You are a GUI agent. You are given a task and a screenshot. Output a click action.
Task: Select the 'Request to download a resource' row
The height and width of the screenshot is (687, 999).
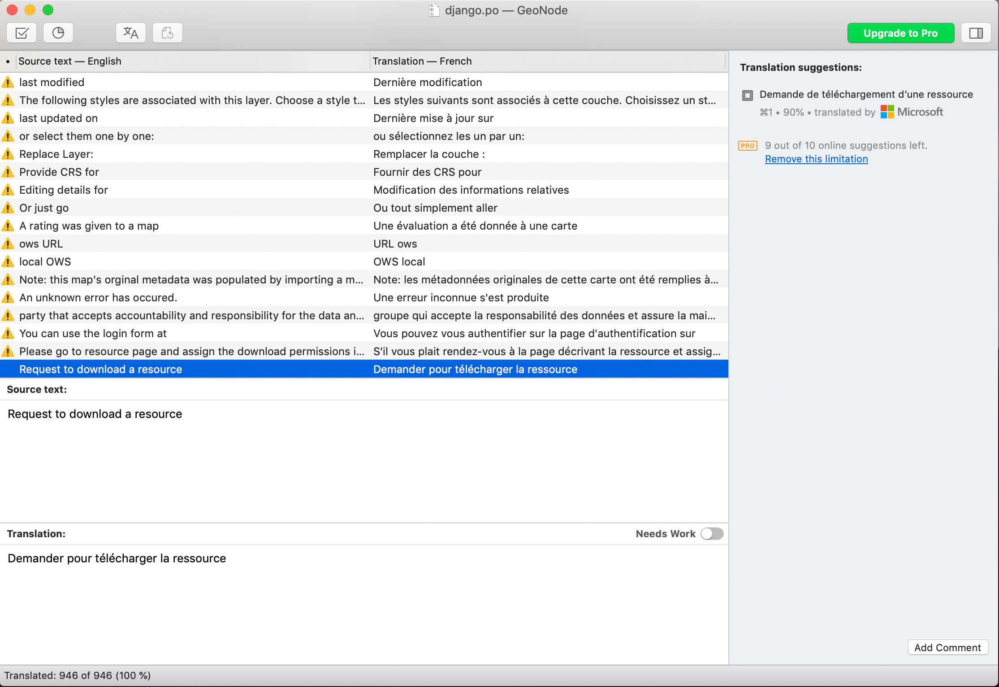364,369
